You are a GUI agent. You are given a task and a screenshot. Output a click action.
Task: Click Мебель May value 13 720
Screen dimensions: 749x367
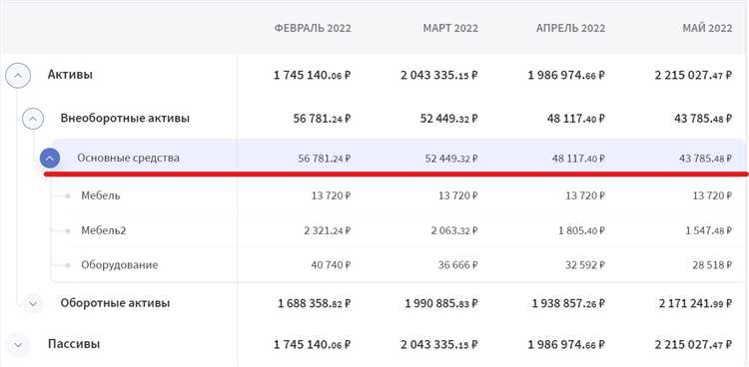click(712, 195)
